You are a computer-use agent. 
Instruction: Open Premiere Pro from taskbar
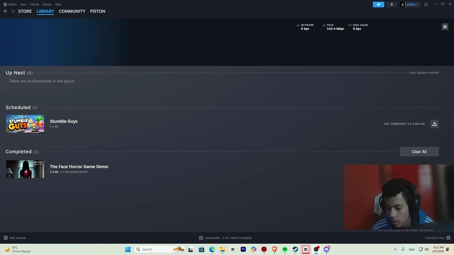[x=243, y=249]
